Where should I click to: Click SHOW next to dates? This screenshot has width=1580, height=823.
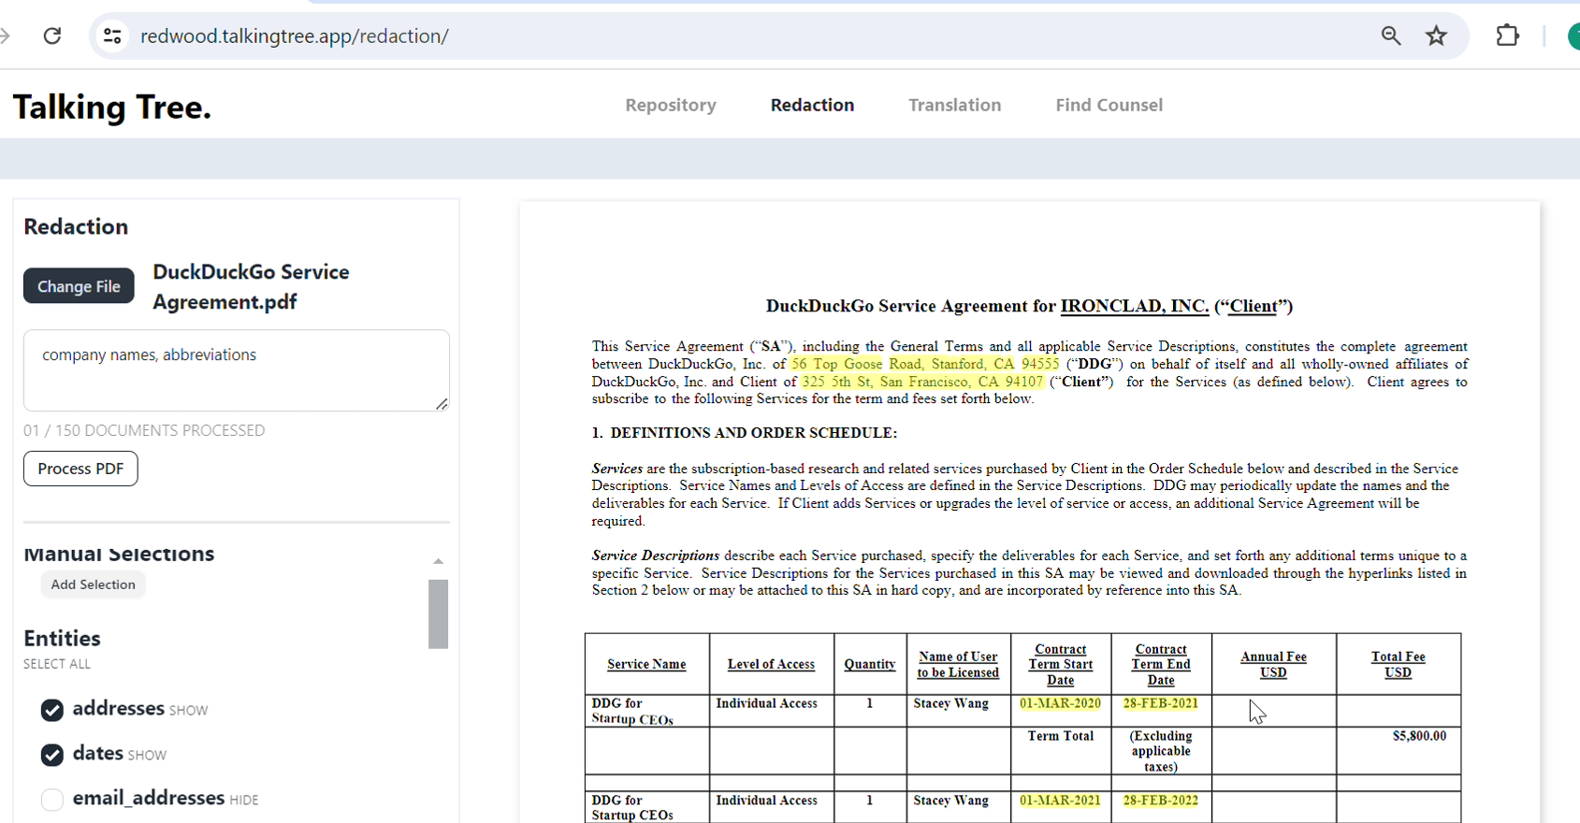[147, 756]
